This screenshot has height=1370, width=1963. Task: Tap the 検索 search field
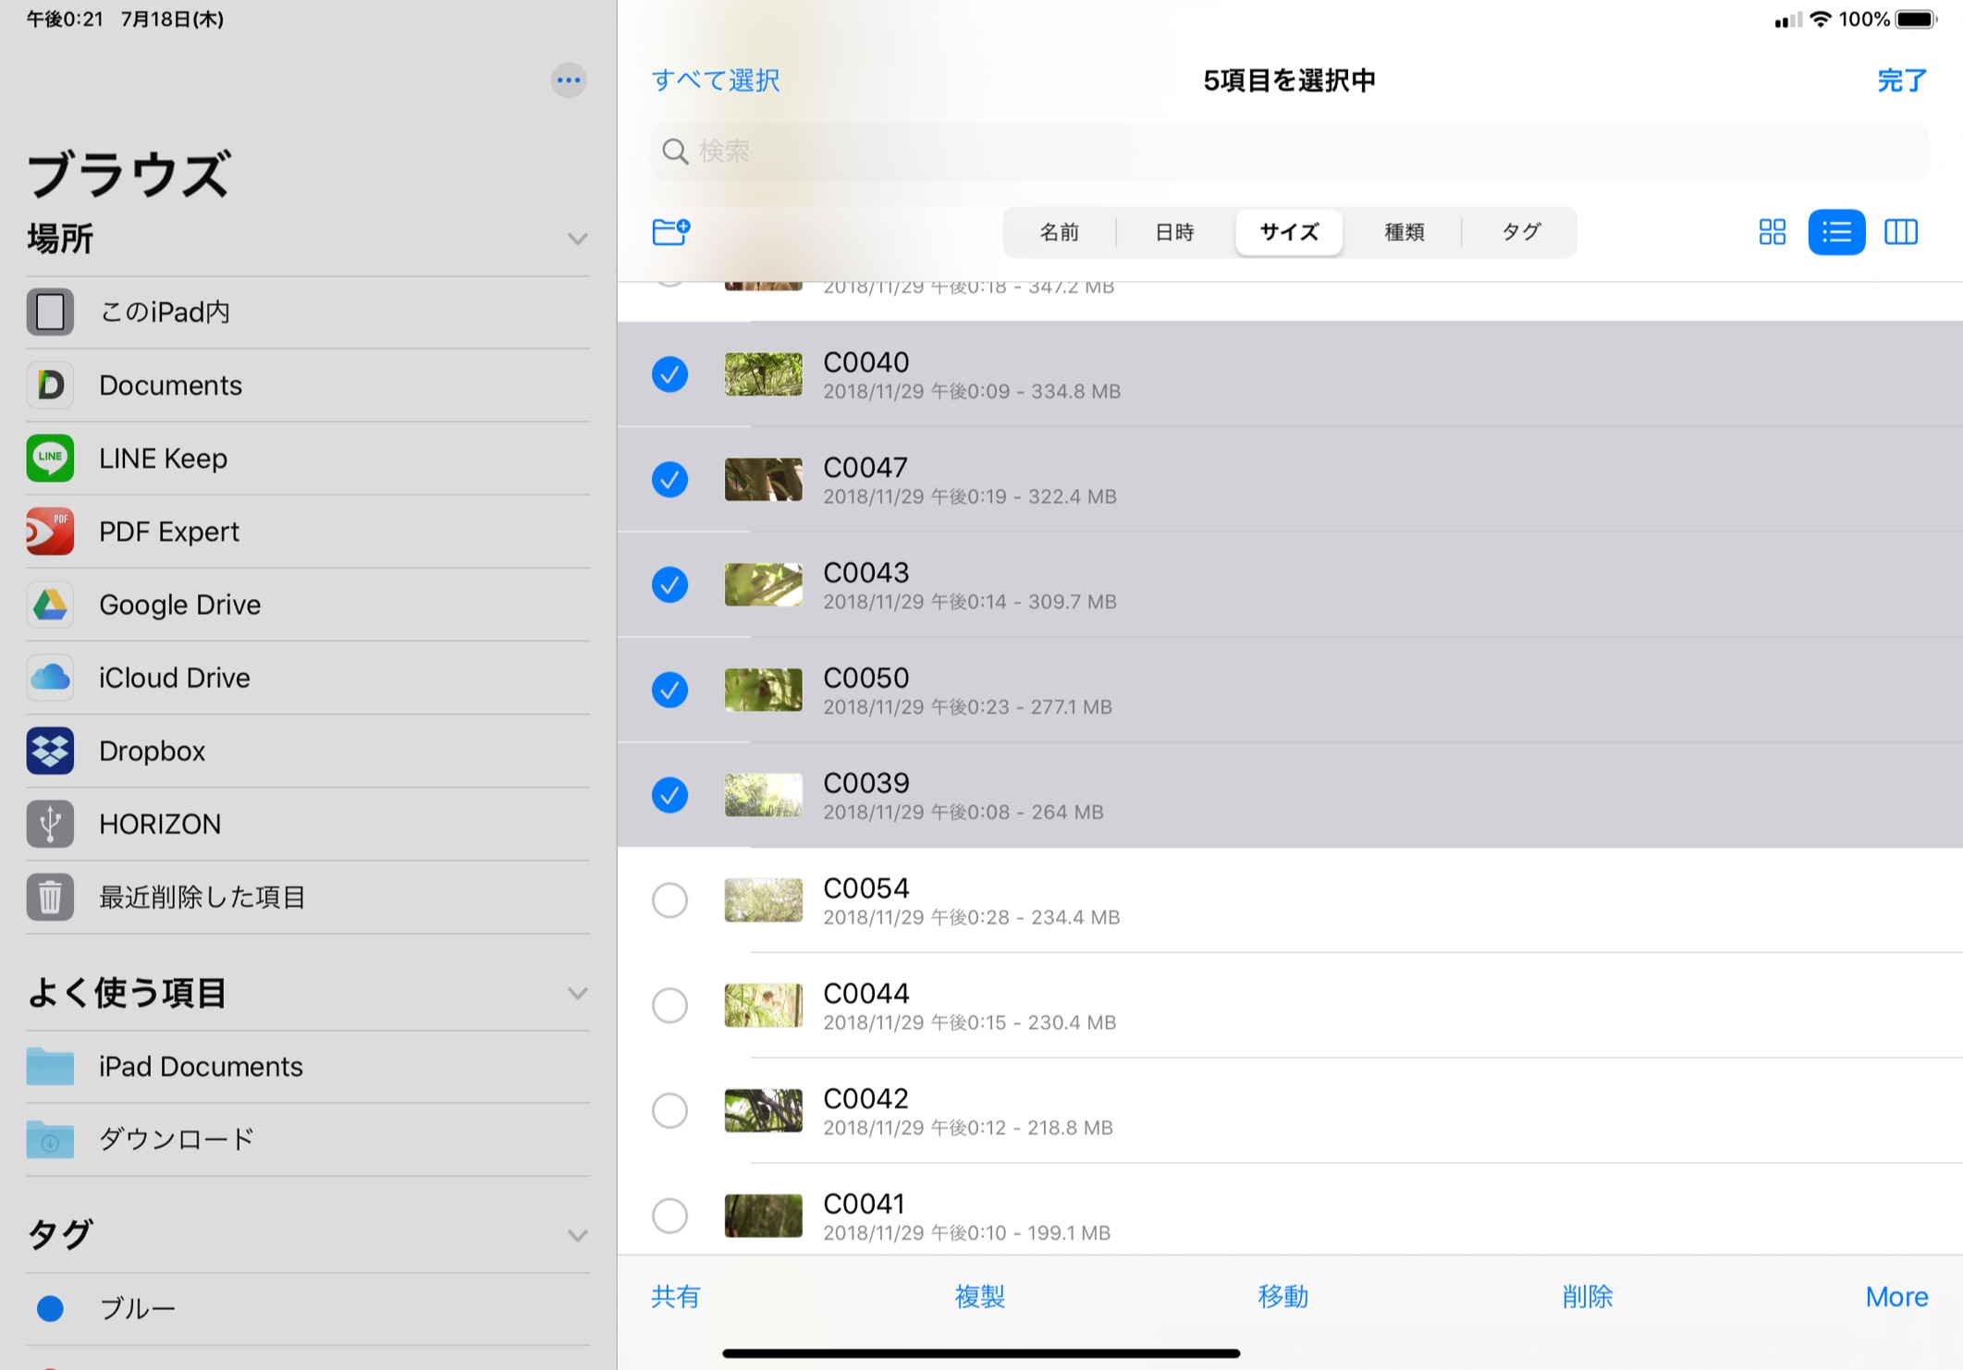click(x=1289, y=152)
